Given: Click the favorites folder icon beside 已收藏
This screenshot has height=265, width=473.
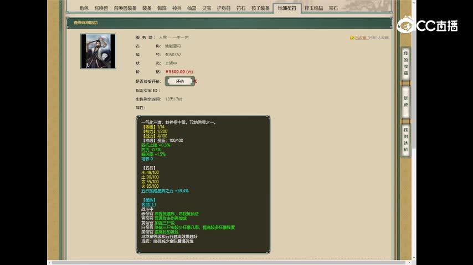Looking at the screenshot, I should [x=352, y=38].
